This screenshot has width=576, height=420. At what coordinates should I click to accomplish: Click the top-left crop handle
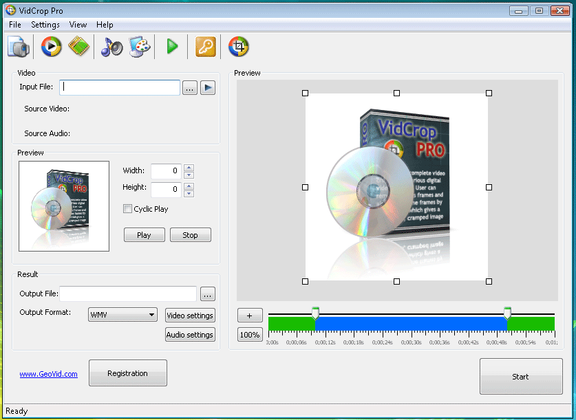[305, 93]
